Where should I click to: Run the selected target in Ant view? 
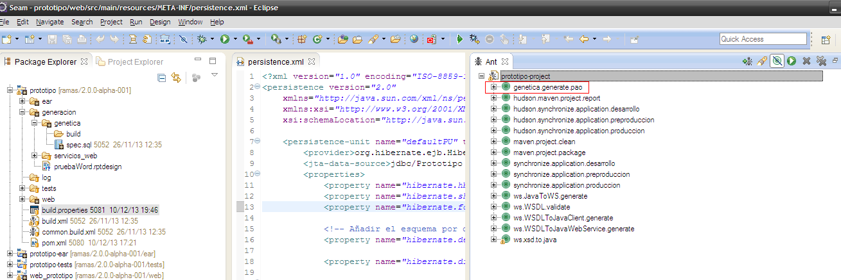coord(792,62)
